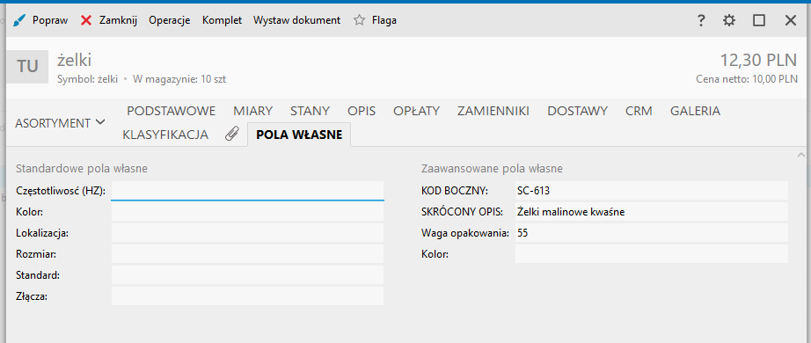Screen dimensions: 811x343
Task: Click the Zaawansowane pola własne heading
Action: click(492, 169)
